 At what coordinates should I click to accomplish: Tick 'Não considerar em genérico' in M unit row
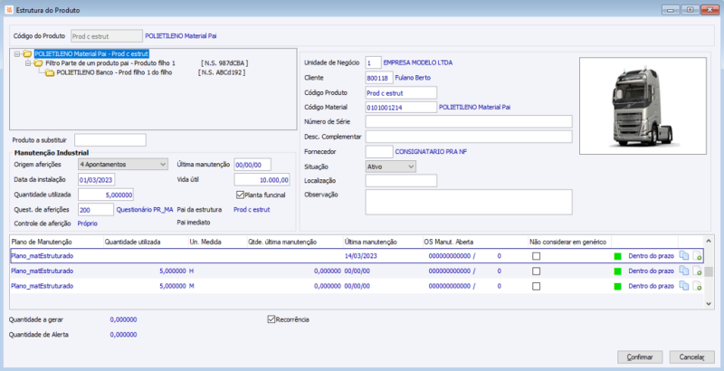point(536,286)
